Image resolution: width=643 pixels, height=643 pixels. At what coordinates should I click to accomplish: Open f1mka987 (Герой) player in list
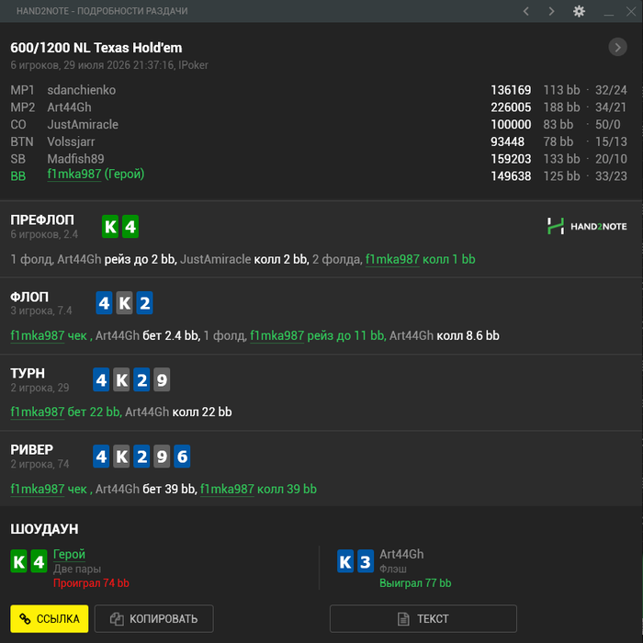[96, 175]
